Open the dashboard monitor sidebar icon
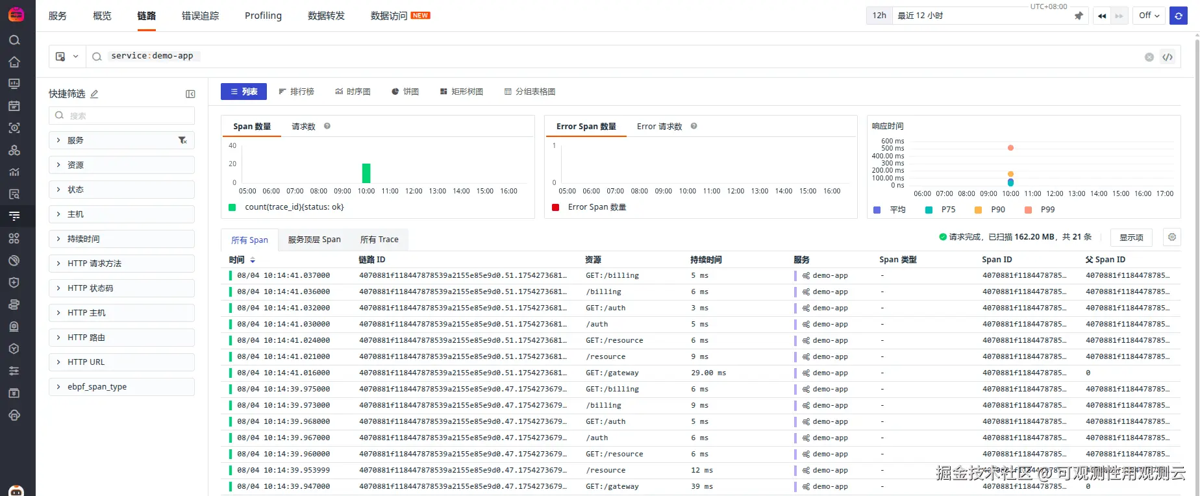1200x496 pixels. (14, 84)
